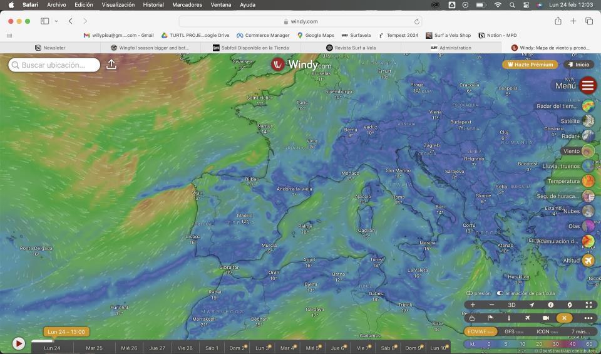Open the map info icon
This screenshot has width=601, height=354.
(x=551, y=305)
